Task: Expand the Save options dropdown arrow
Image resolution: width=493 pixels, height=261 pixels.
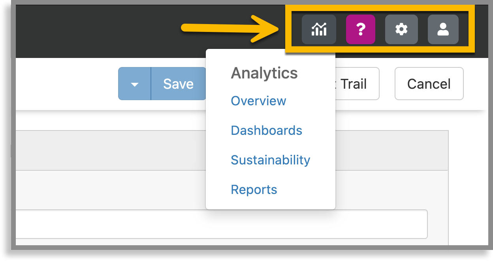Action: tap(135, 84)
